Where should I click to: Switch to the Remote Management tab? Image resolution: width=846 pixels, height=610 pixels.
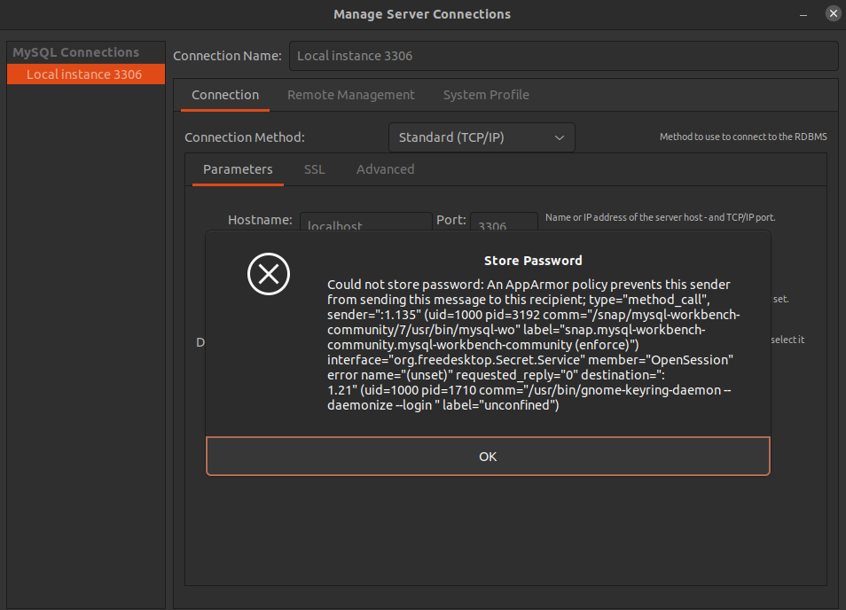point(350,95)
